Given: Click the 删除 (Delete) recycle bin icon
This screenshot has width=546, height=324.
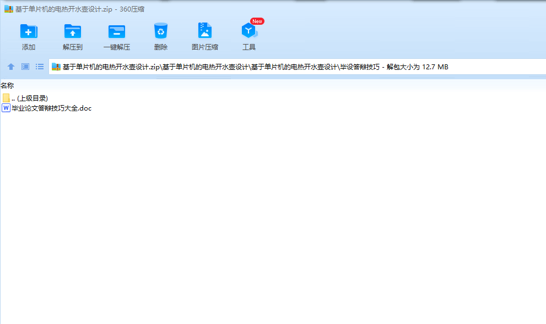Looking at the screenshot, I should tap(160, 36).
